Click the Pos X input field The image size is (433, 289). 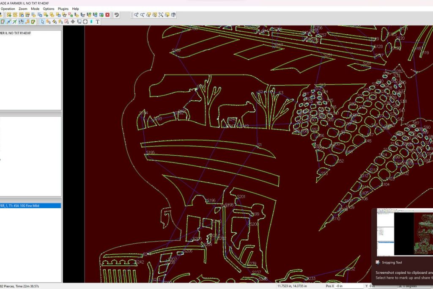pos(345,286)
